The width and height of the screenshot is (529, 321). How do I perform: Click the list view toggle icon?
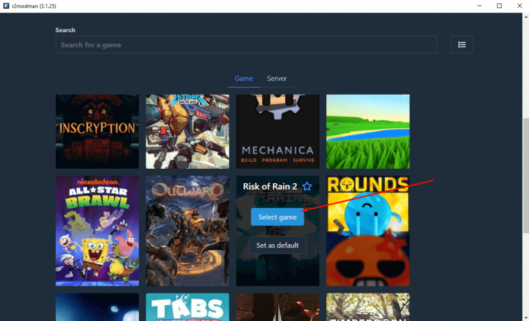[x=462, y=45]
